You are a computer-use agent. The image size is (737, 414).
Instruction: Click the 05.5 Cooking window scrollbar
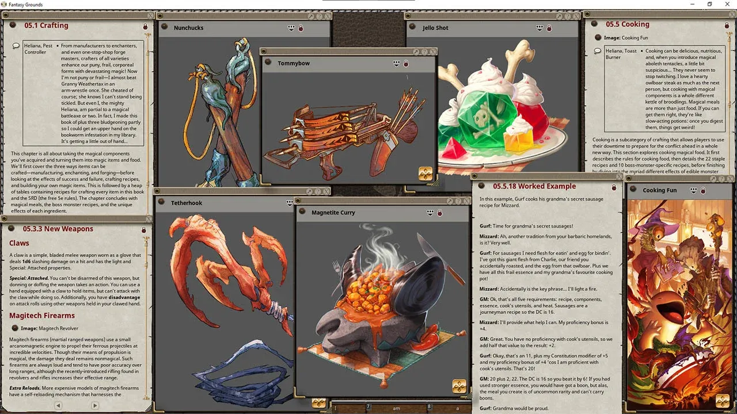[730, 103]
